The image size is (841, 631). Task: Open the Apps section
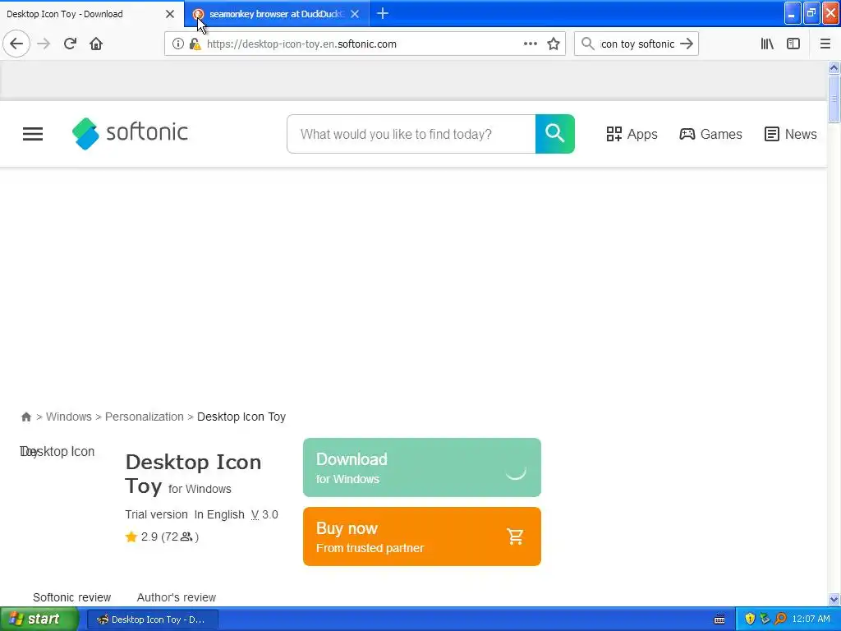pos(632,134)
